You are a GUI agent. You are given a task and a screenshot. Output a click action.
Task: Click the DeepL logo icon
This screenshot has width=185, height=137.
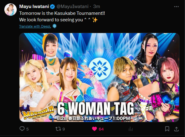[54, 26]
